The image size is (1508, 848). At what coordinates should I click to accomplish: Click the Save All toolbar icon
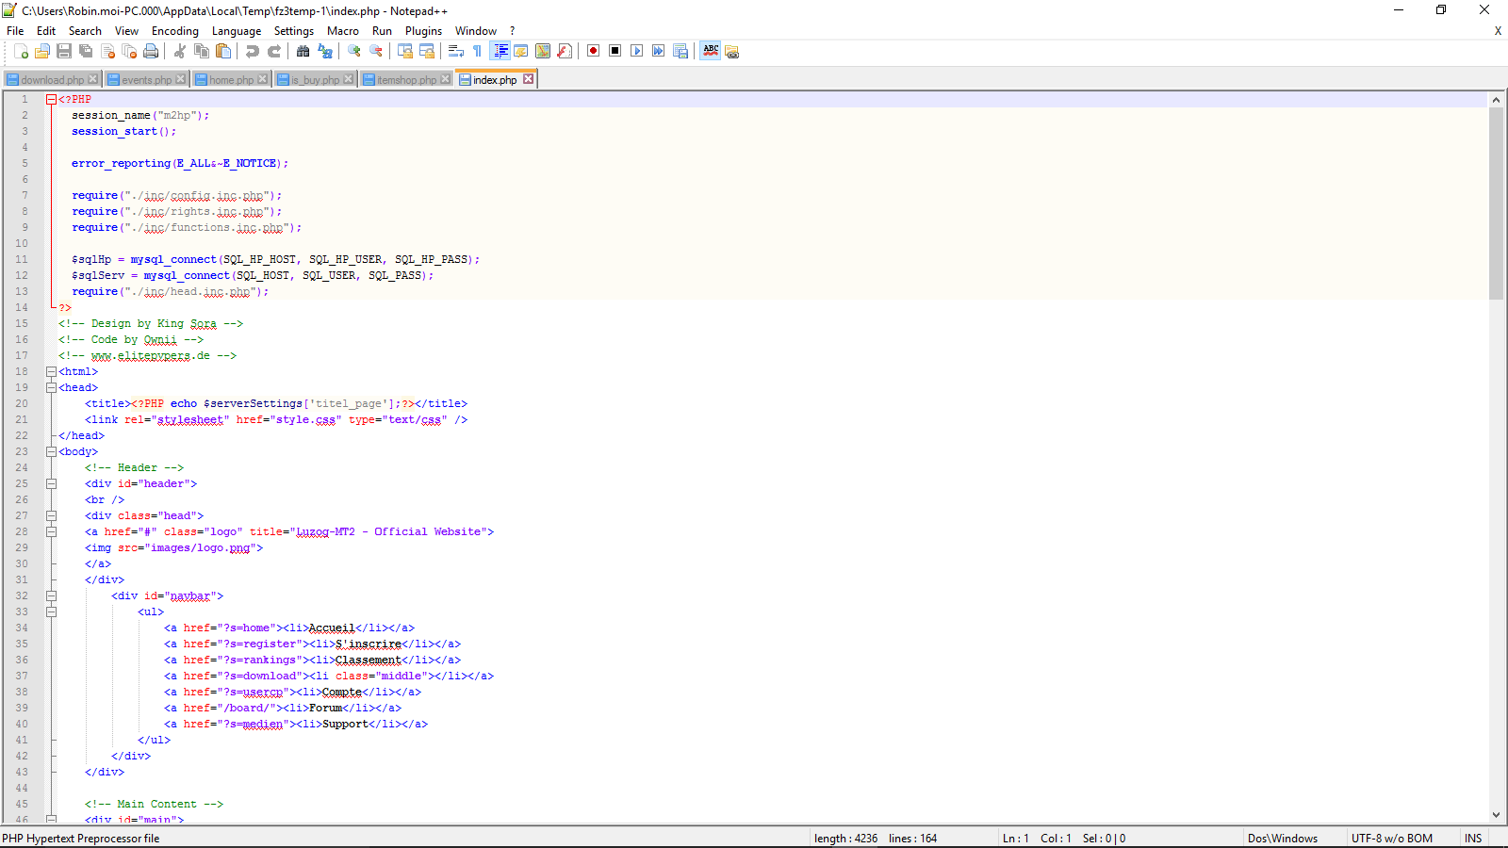tap(86, 51)
